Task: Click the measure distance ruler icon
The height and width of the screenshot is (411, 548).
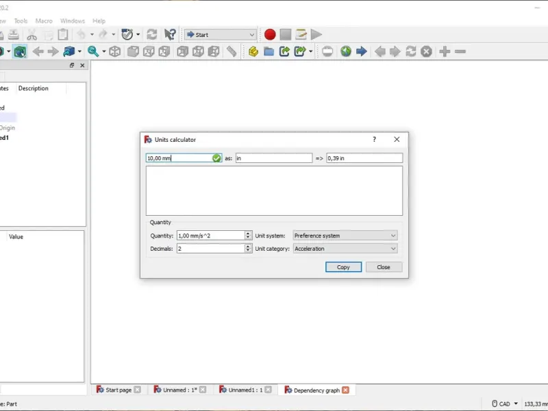Action: tap(232, 52)
